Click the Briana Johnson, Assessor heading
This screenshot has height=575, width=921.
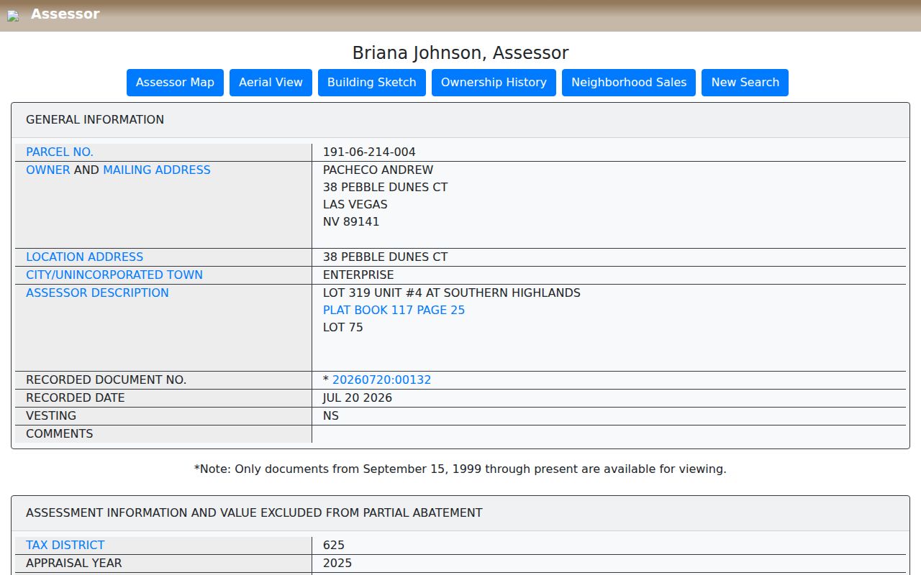(460, 53)
